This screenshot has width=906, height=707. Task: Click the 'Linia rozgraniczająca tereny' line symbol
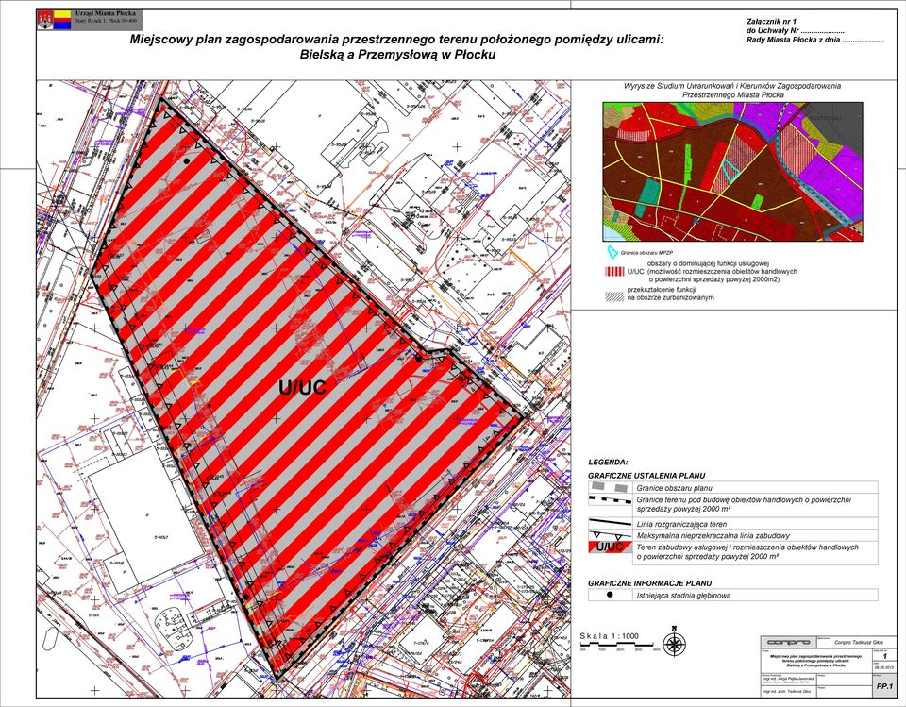[x=609, y=522]
